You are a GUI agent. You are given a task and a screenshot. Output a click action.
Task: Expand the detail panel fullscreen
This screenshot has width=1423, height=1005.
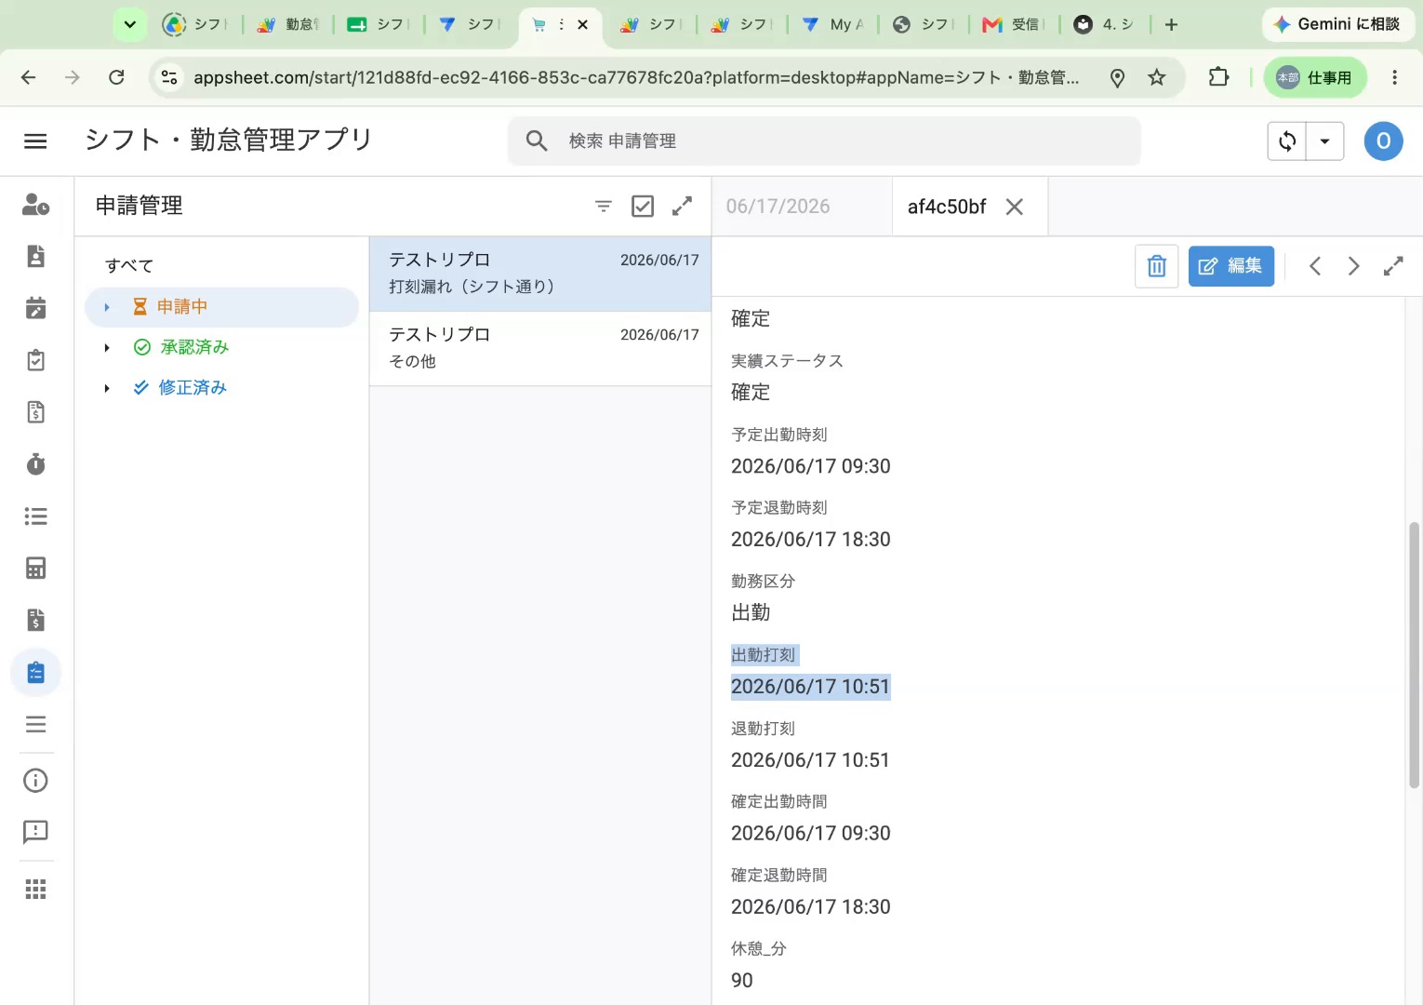(x=1393, y=266)
